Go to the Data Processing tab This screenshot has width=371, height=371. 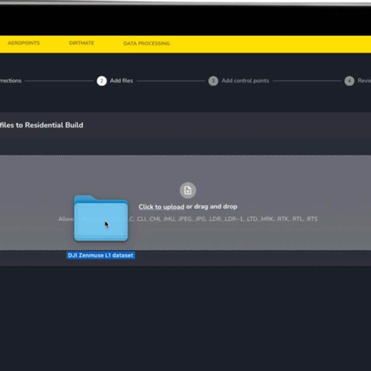pos(146,44)
